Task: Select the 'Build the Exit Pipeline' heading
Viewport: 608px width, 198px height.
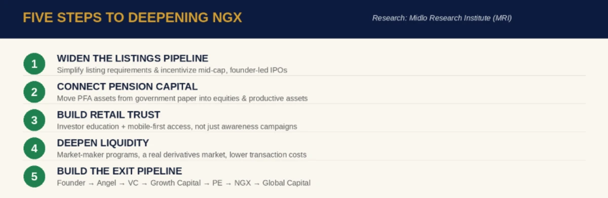Action: (x=120, y=171)
